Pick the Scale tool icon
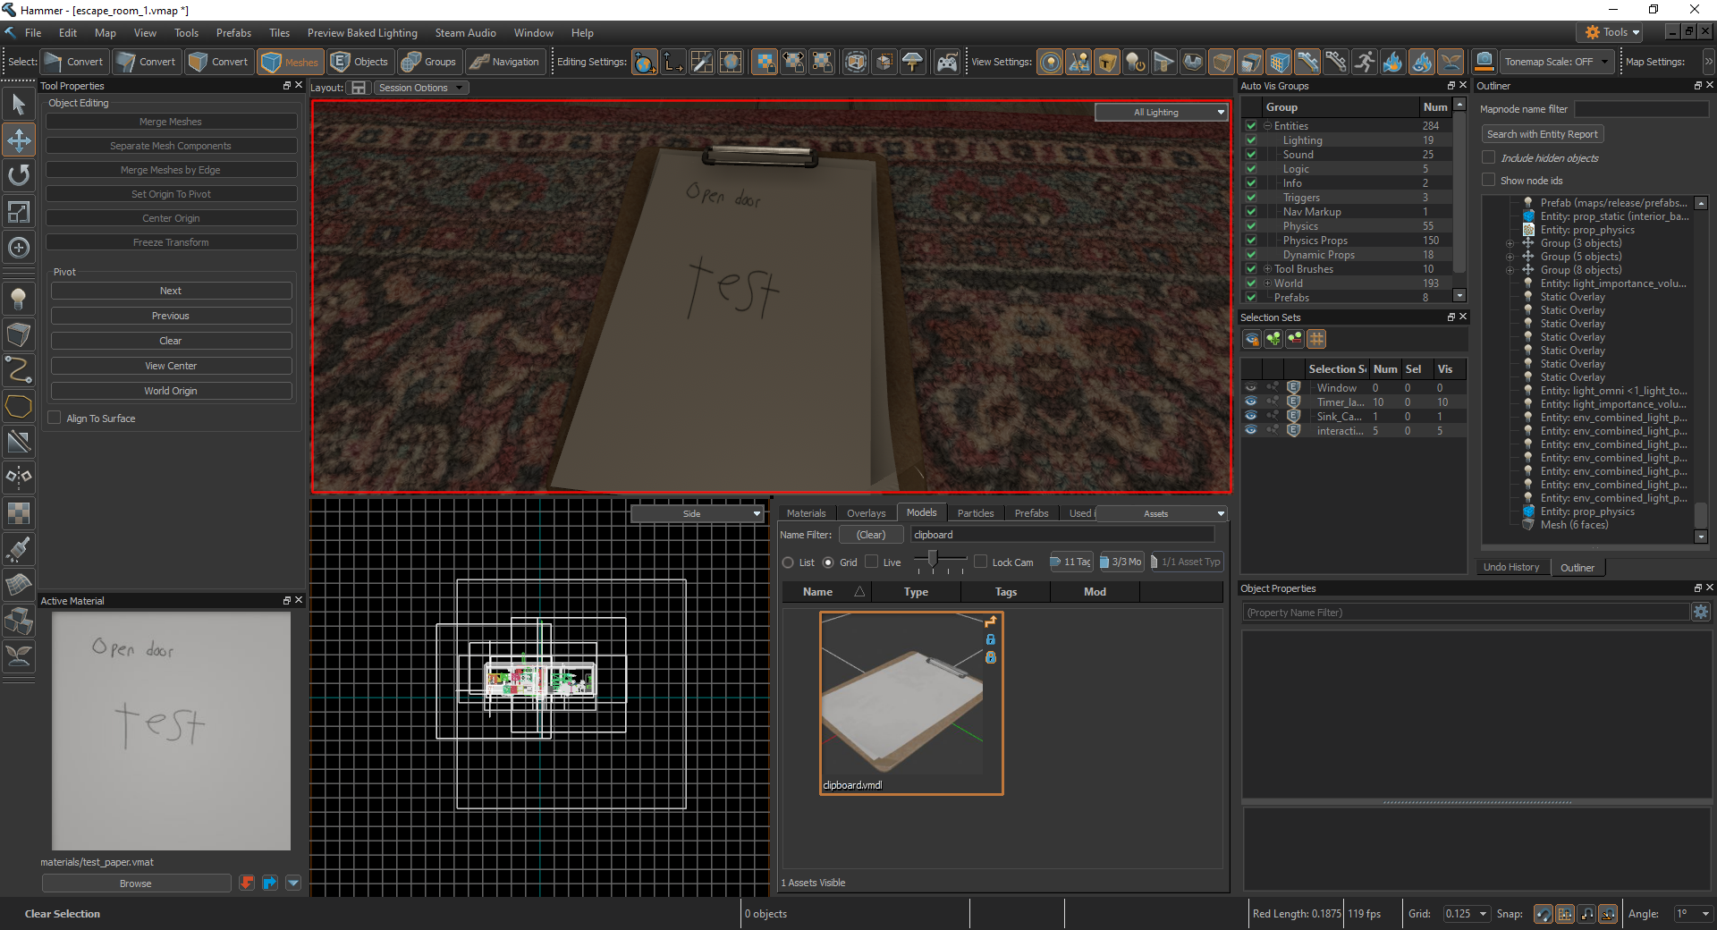 (x=19, y=212)
